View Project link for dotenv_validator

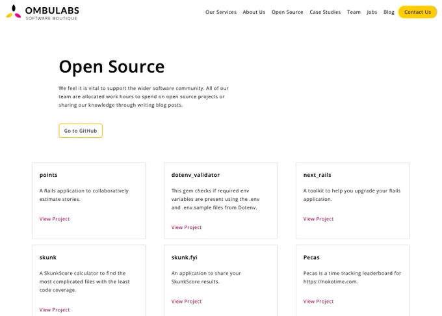point(187,228)
